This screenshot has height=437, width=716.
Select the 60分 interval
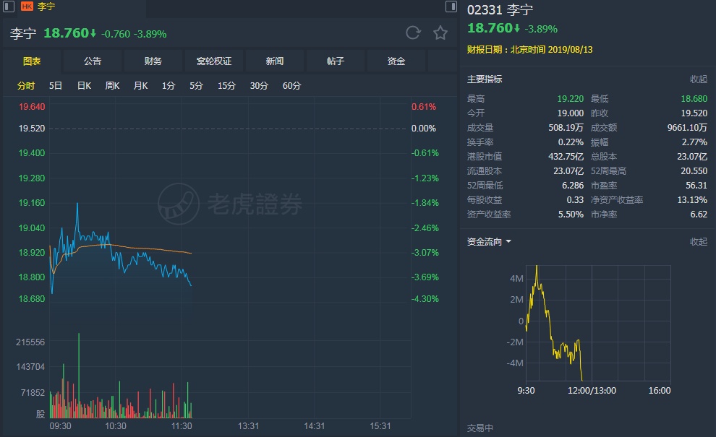pyautogui.click(x=291, y=86)
